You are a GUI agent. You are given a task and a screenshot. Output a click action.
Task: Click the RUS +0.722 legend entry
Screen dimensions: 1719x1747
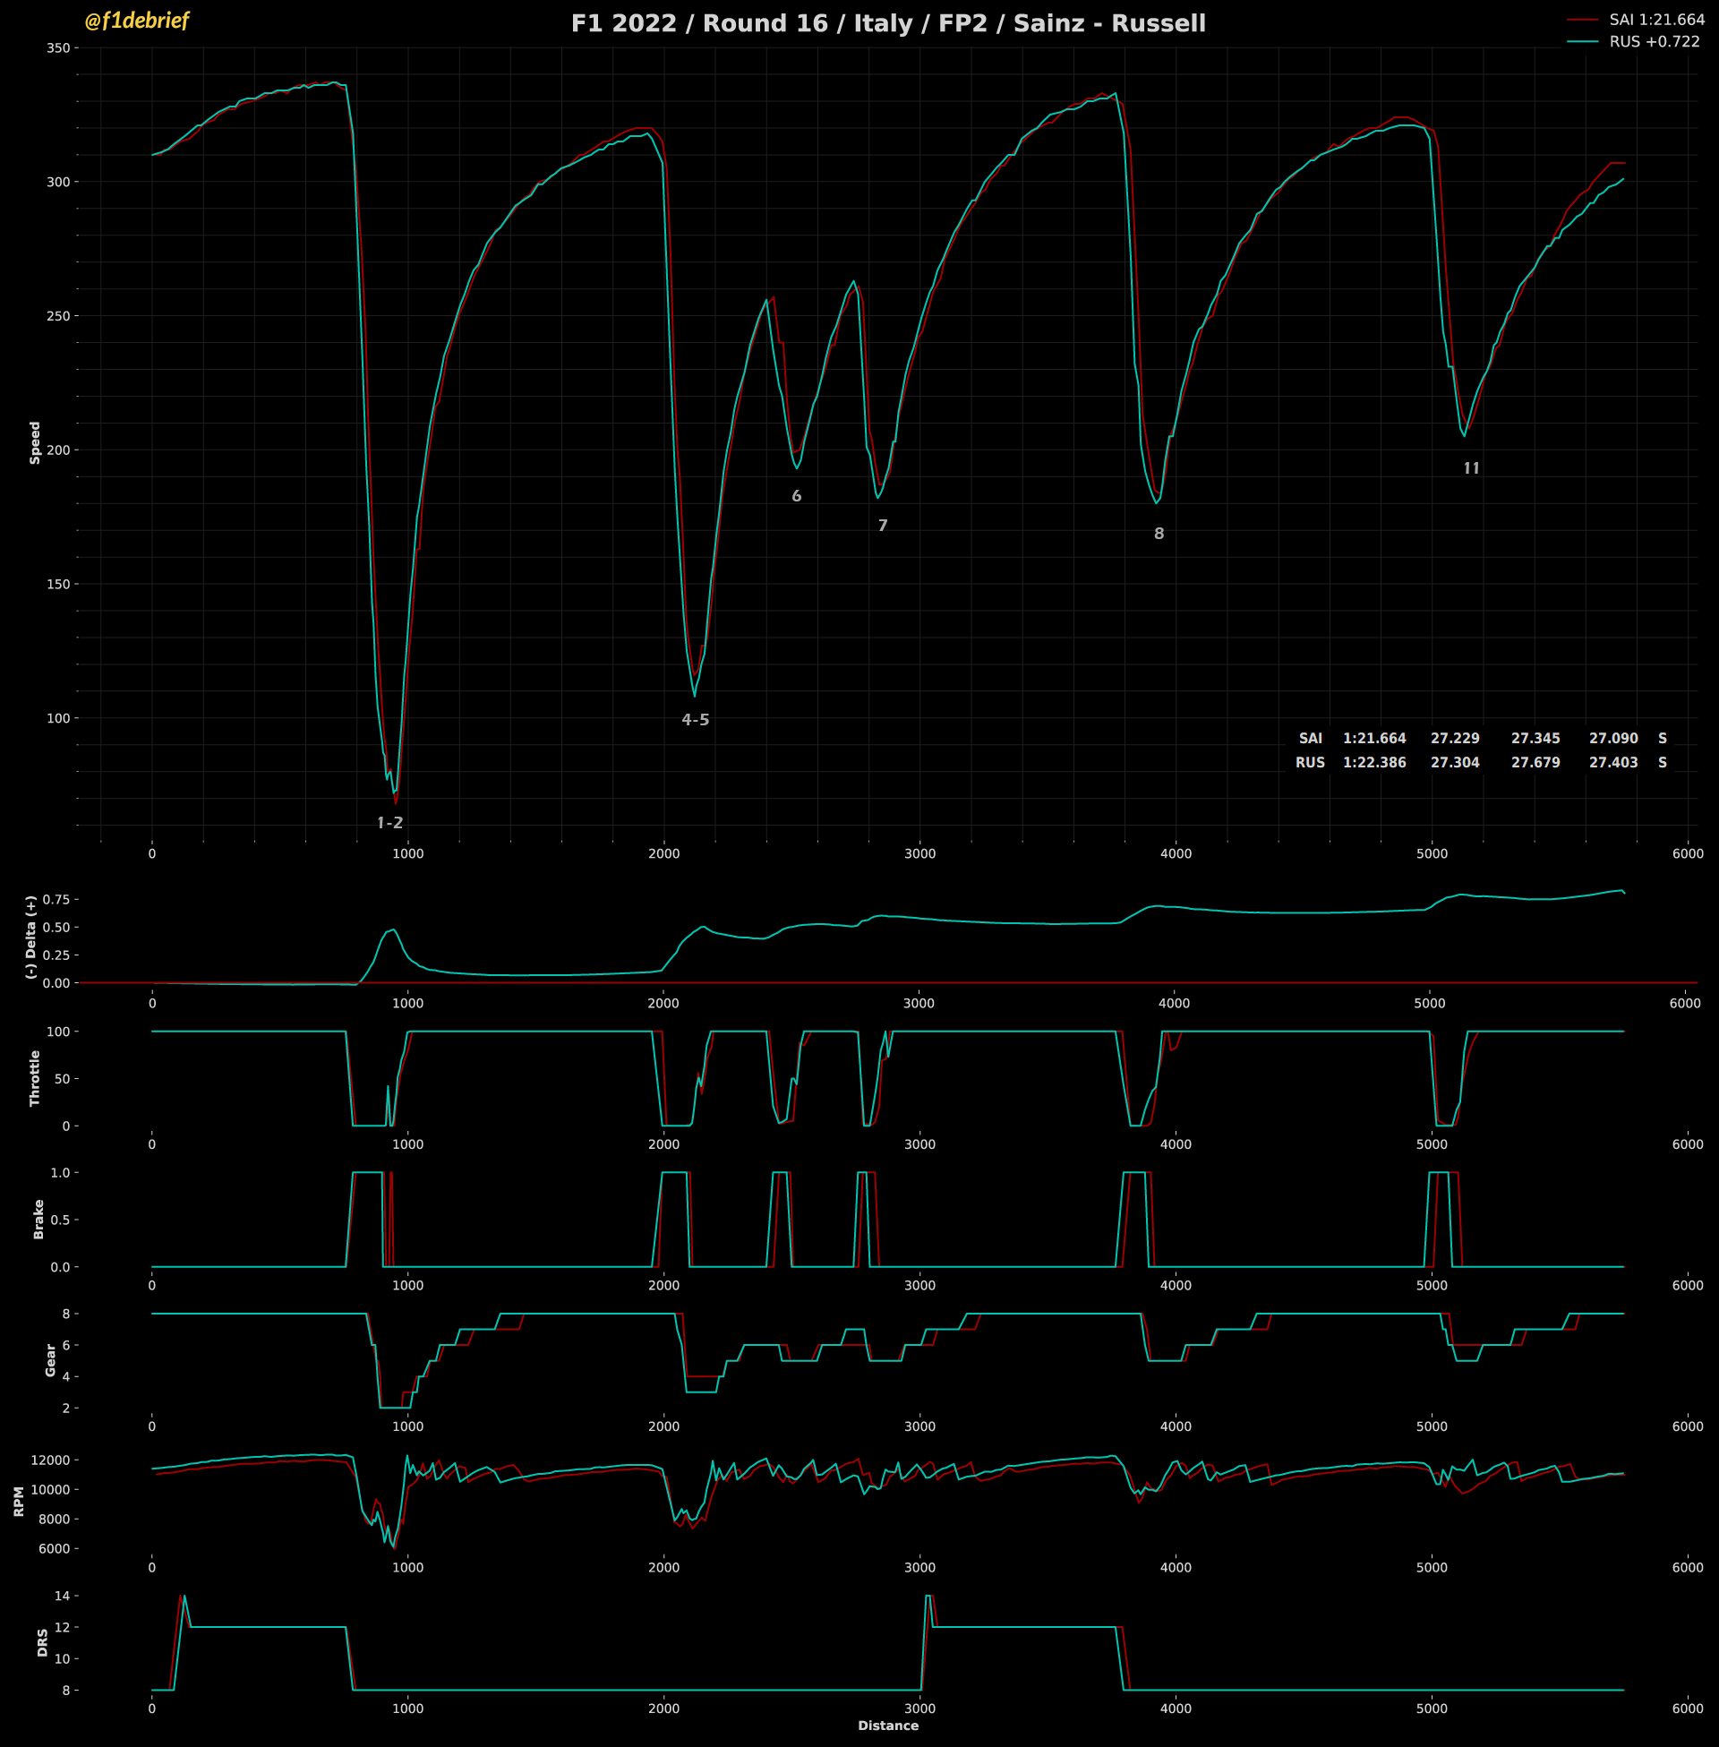point(1654,41)
